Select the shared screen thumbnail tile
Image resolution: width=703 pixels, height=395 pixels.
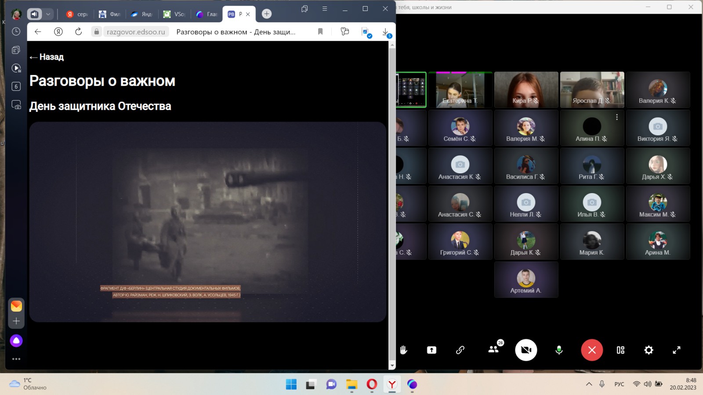click(411, 90)
